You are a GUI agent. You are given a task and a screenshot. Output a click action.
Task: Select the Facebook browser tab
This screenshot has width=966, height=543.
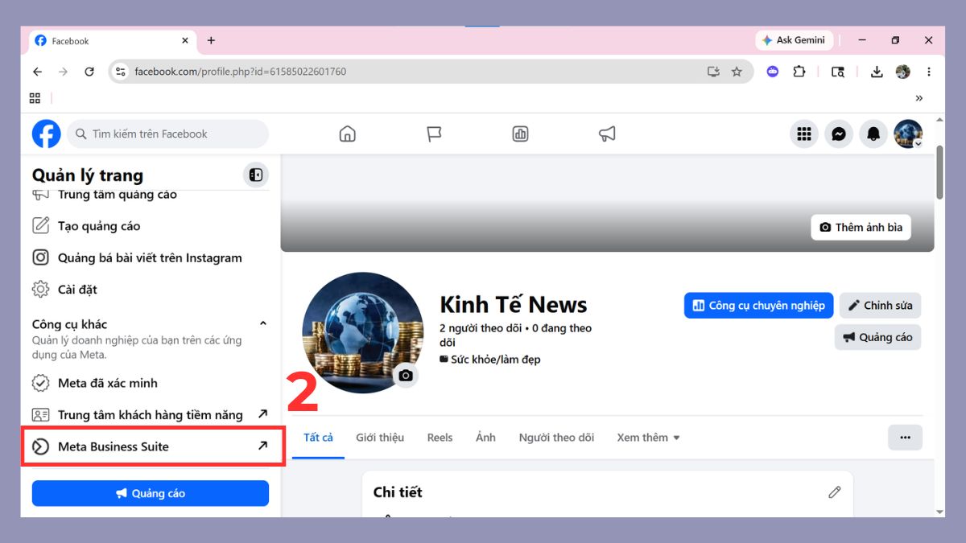[x=113, y=40]
